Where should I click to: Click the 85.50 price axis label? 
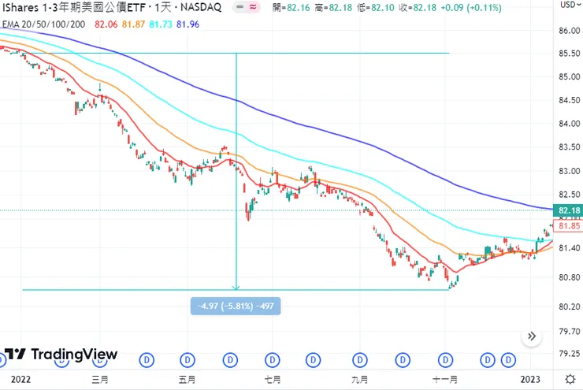click(x=570, y=54)
